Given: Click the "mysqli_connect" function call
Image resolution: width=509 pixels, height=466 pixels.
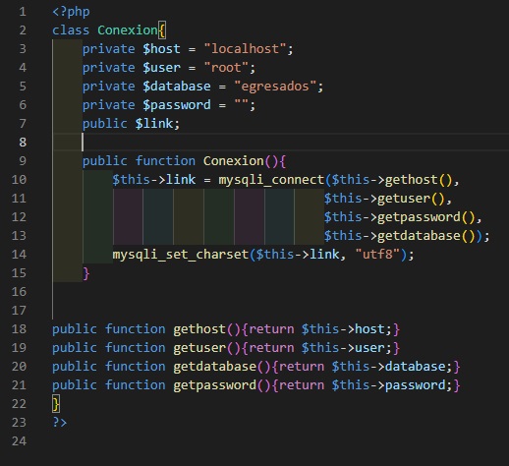Looking at the screenshot, I should (271, 180).
